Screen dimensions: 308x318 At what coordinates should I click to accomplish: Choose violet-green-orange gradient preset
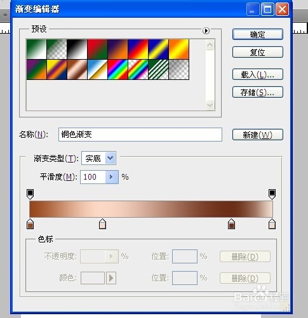click(x=36, y=69)
